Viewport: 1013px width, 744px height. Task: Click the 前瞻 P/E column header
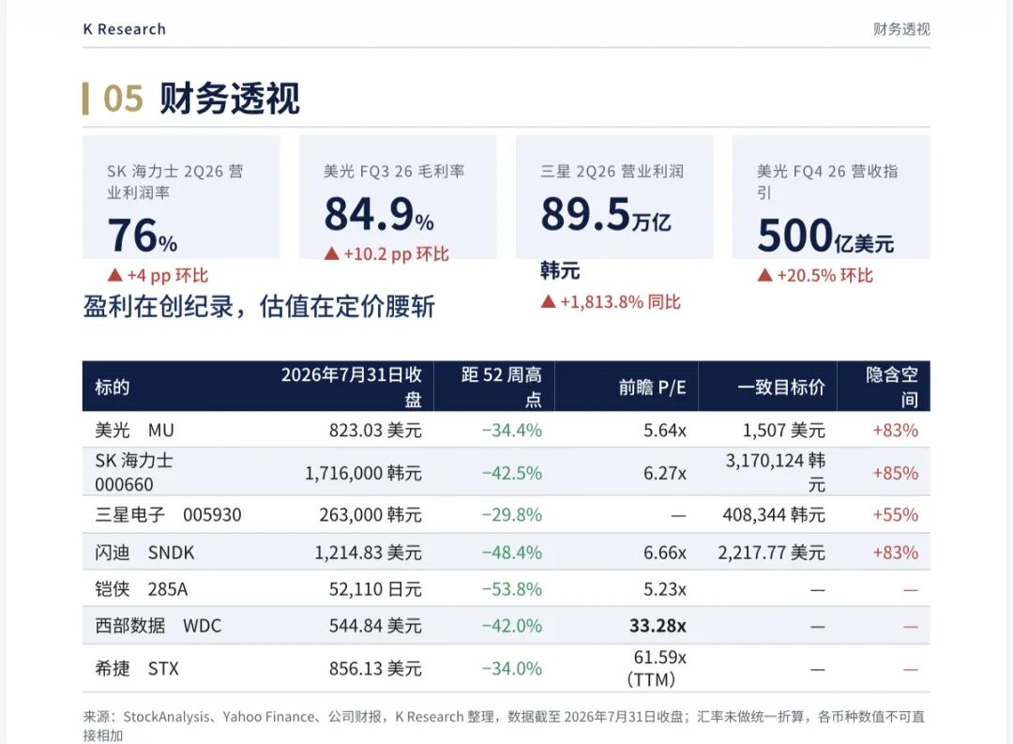[x=652, y=387]
